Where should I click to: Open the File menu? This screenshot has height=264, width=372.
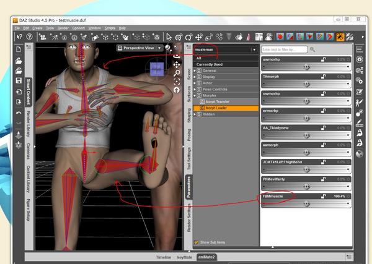coord(17,28)
